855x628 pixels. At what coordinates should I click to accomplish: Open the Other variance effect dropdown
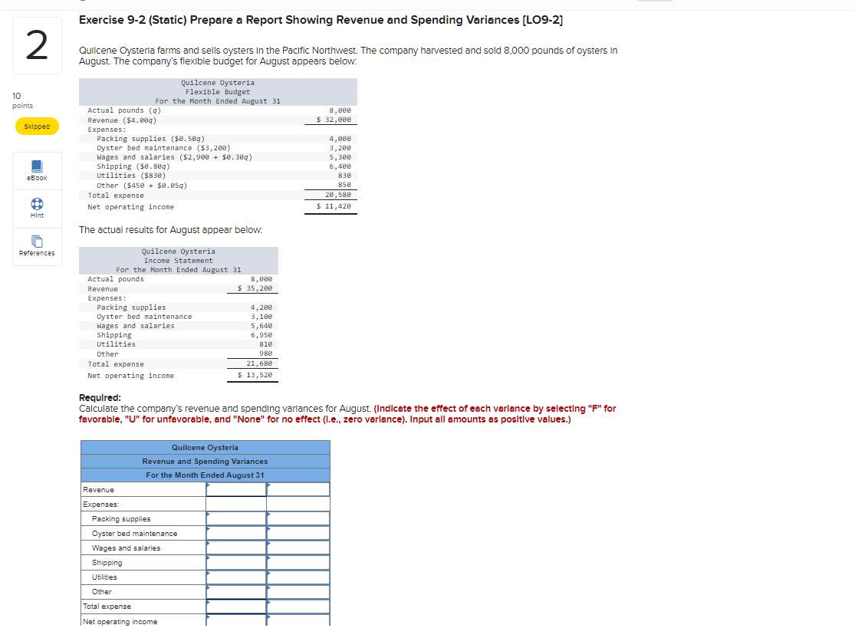[298, 591]
